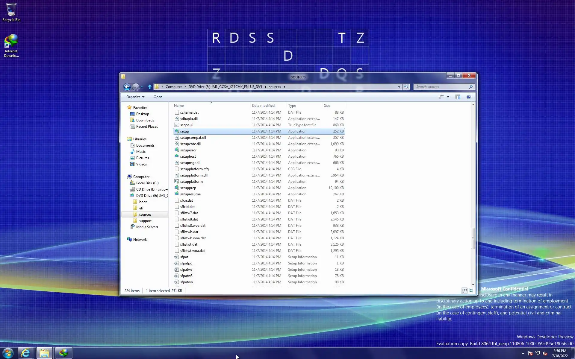This screenshot has width=575, height=359.
Task: Sort files by Date modified column
Action: (263, 106)
